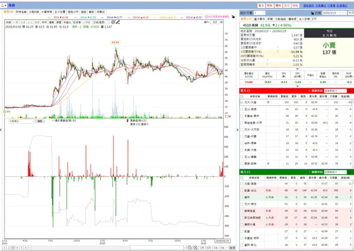Expand the triangle below statistics summary
This screenshot has height=251, width=354.
pyautogui.click(x=298, y=69)
